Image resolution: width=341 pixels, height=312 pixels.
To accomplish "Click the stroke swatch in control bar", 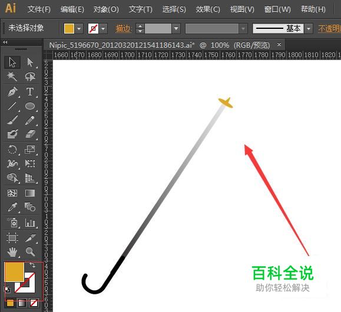I will (93, 28).
